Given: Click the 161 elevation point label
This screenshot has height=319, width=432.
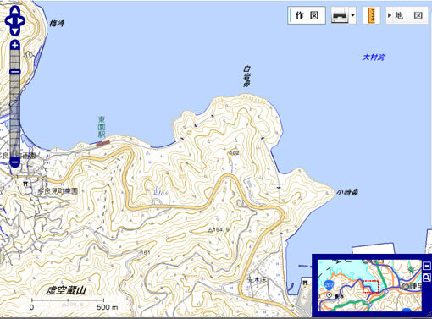Looking at the screenshot, I should 145,252.
